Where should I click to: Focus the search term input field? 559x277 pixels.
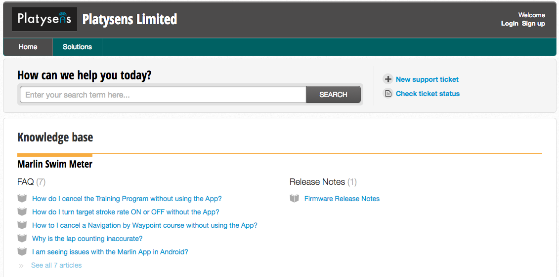[x=163, y=95]
